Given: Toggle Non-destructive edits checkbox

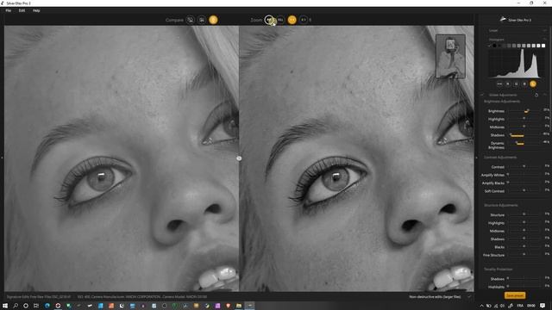Looking at the screenshot, I should point(469,296).
